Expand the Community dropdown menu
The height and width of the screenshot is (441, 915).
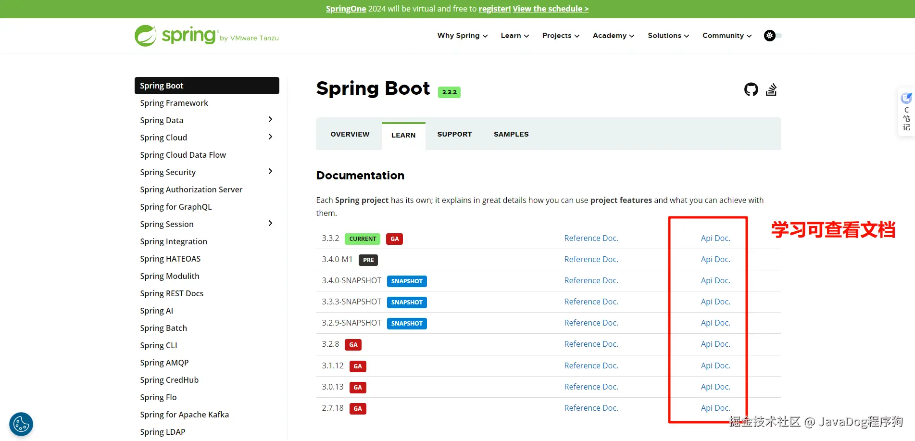click(727, 36)
